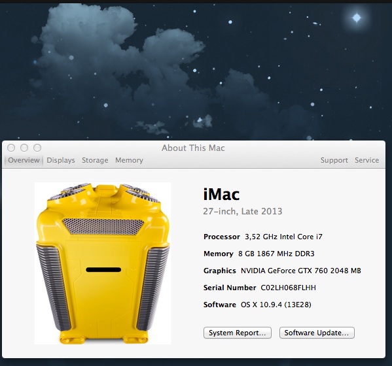The image size is (392, 366).
Task: Click the zoom window button
Action: coord(37,148)
